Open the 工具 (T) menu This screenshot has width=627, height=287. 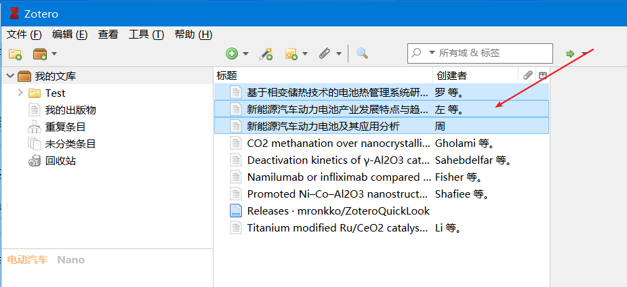pos(146,35)
